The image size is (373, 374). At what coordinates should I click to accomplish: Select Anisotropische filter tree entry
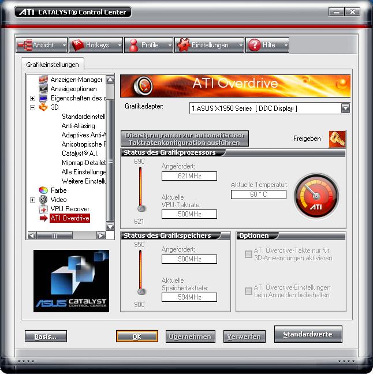tap(84, 144)
